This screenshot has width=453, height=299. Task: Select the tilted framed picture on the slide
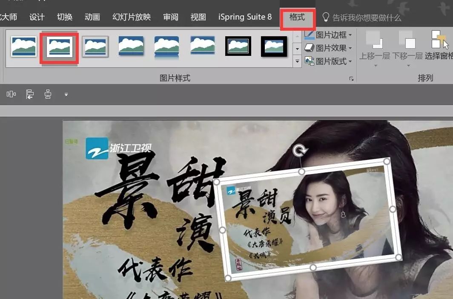click(307, 219)
